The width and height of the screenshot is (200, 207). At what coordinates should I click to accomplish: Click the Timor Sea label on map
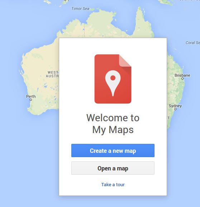click(80, 9)
